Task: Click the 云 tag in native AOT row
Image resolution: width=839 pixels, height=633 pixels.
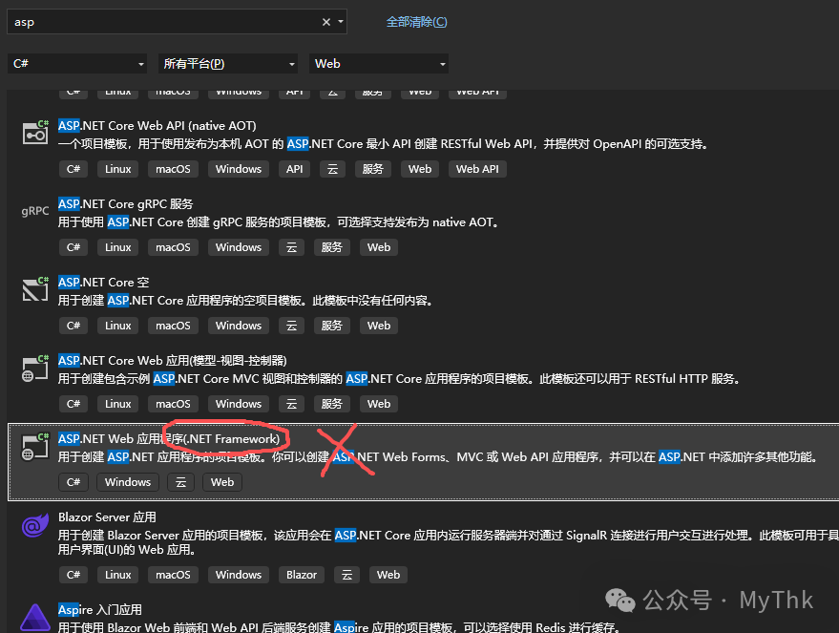Action: tap(332, 169)
